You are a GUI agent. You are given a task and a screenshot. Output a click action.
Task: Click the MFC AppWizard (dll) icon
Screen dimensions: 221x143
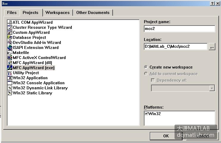[10, 63]
